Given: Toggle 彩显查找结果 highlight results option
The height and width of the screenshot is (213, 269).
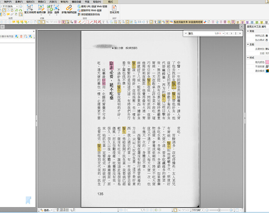Looking at the screenshot, I should (x=196, y=22).
